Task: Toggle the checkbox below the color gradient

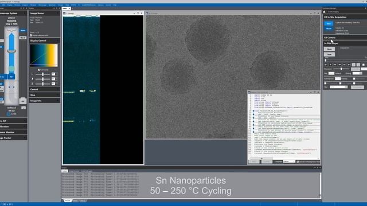Action: click(x=39, y=70)
